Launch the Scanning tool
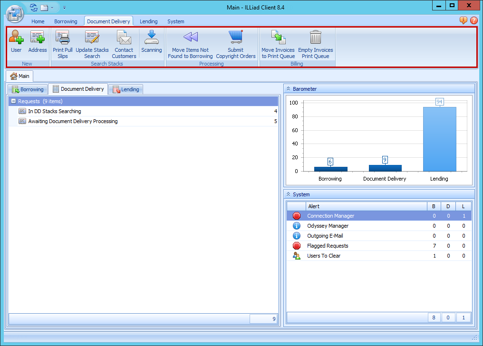The width and height of the screenshot is (483, 346). coord(151,43)
